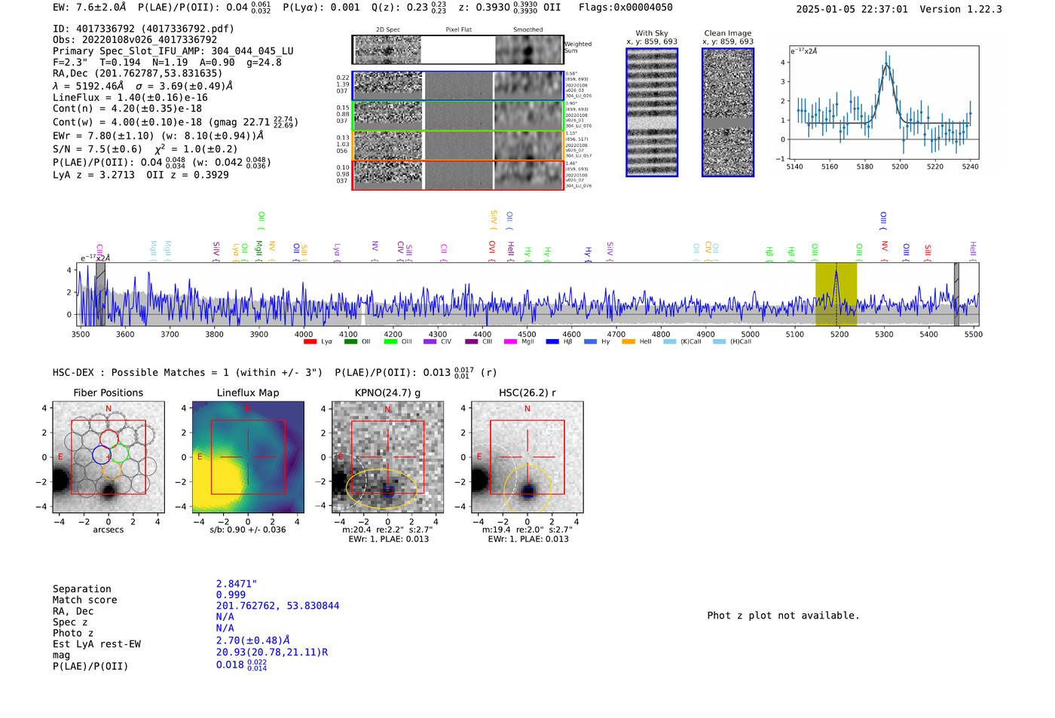The image size is (1055, 718).
Task: Click the Flags:0x00004050 text
Action: (625, 8)
